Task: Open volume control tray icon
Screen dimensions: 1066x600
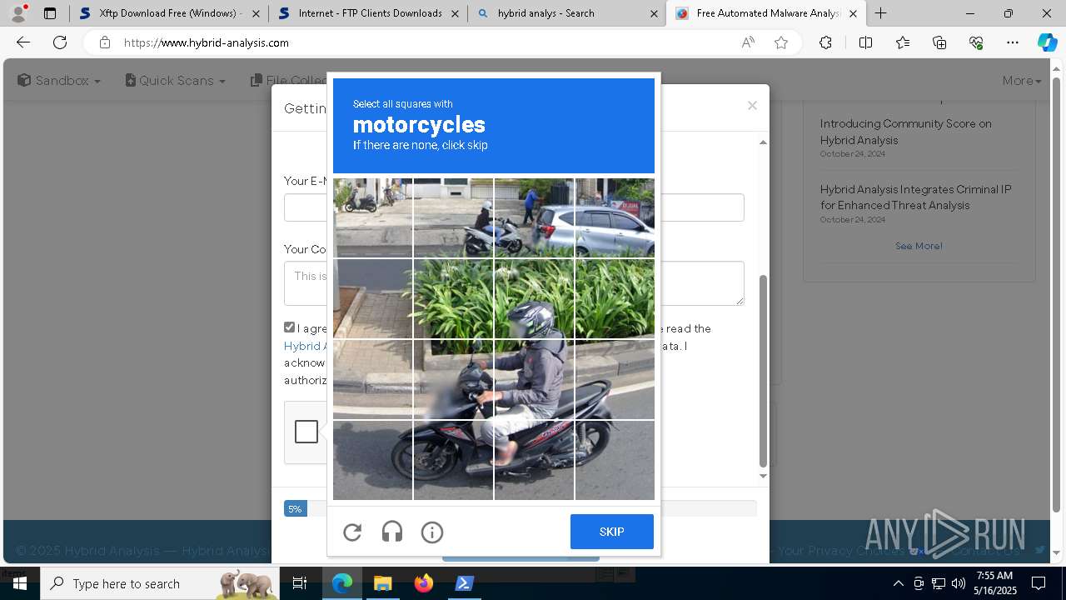Action: tap(959, 583)
